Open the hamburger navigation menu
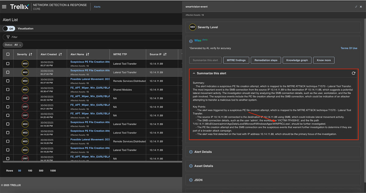 tap(4, 7)
